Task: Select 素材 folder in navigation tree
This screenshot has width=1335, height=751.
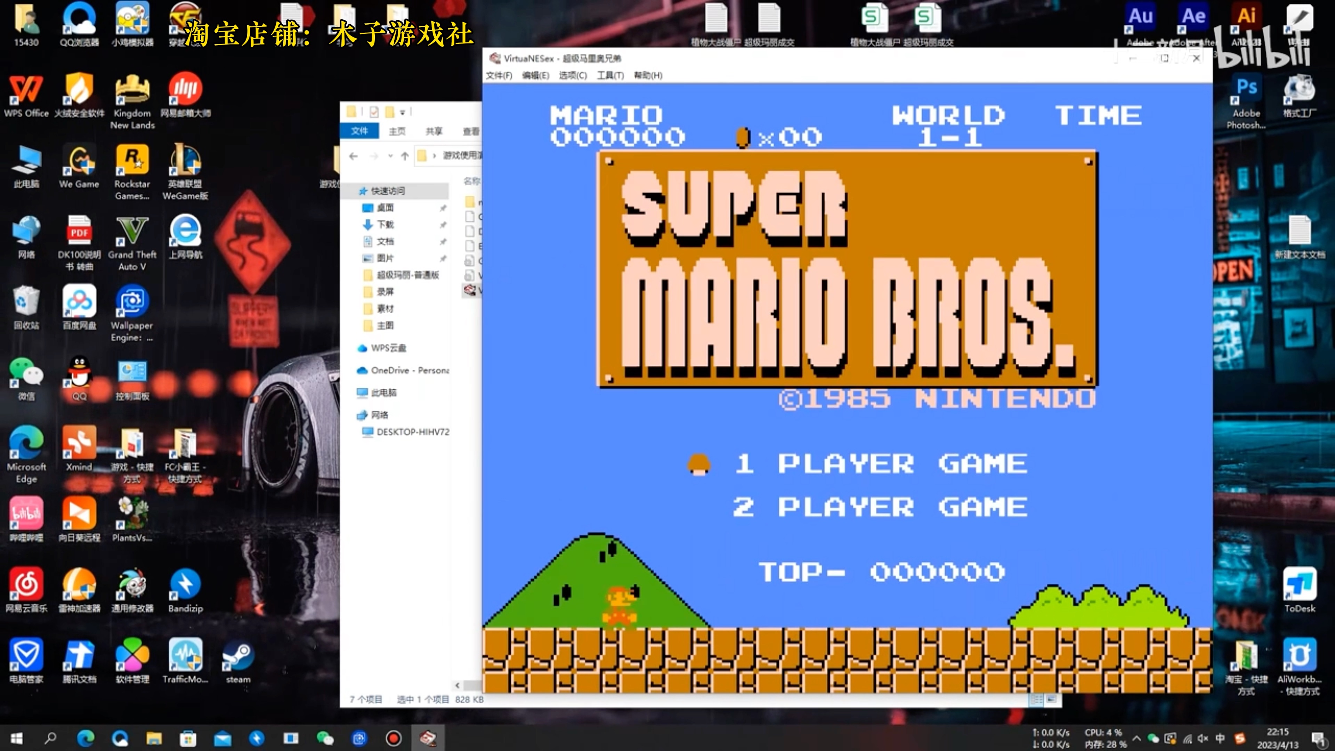Action: 385,308
